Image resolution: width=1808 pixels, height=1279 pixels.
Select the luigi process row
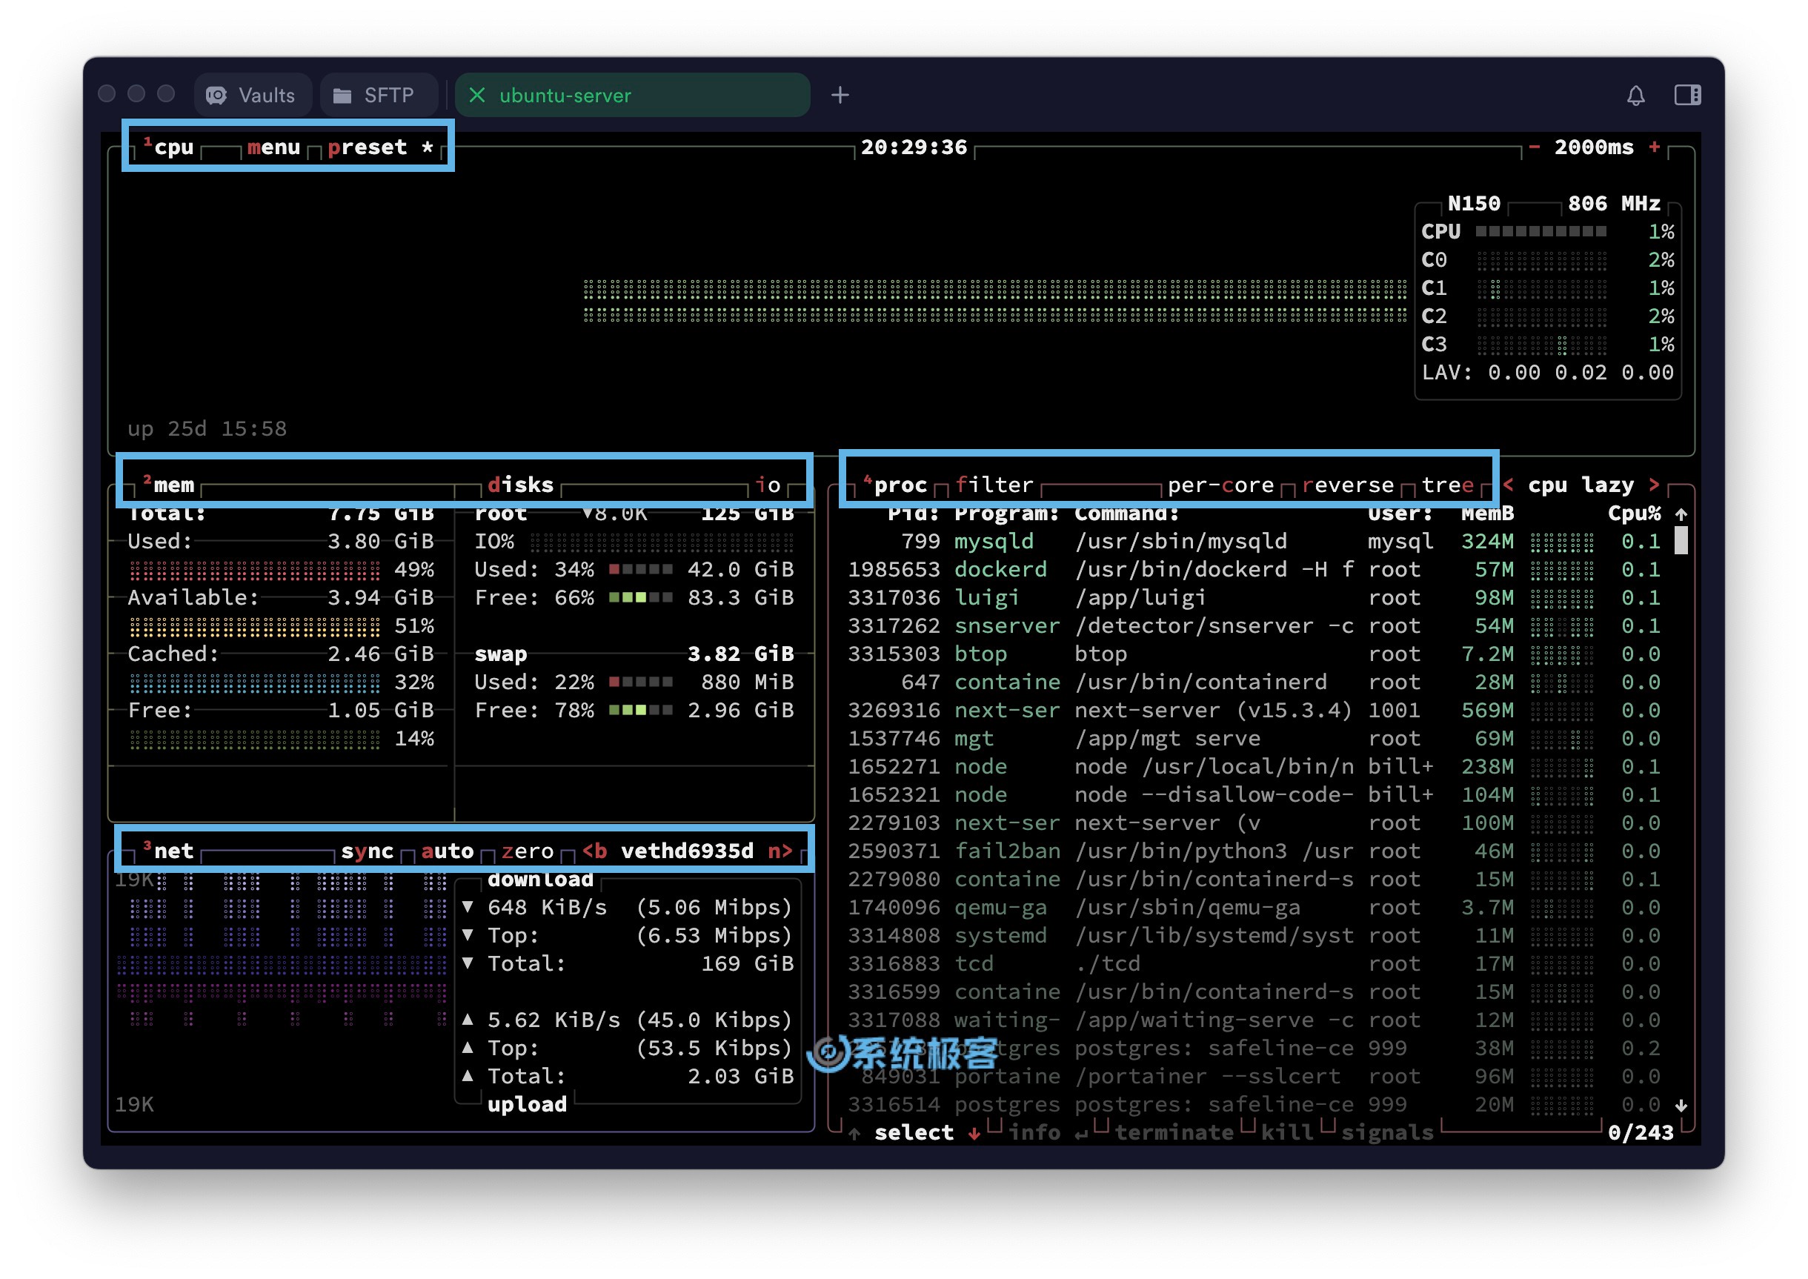(x=1254, y=597)
